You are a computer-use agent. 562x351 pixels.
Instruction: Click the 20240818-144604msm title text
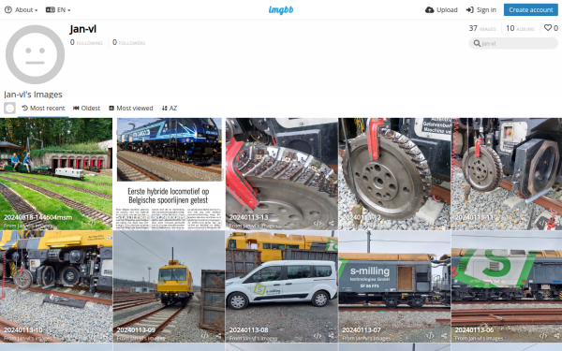[38, 217]
